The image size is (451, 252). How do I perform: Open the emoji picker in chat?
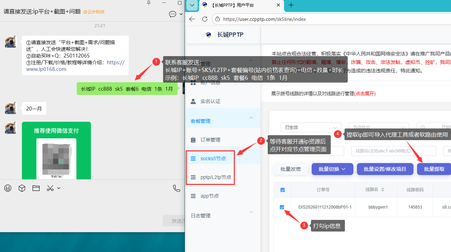click(8, 188)
